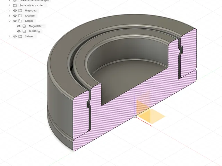Screen dimensions: 222x166
Task: Click the Ursprung folder icon
Action: [x=20, y=11]
